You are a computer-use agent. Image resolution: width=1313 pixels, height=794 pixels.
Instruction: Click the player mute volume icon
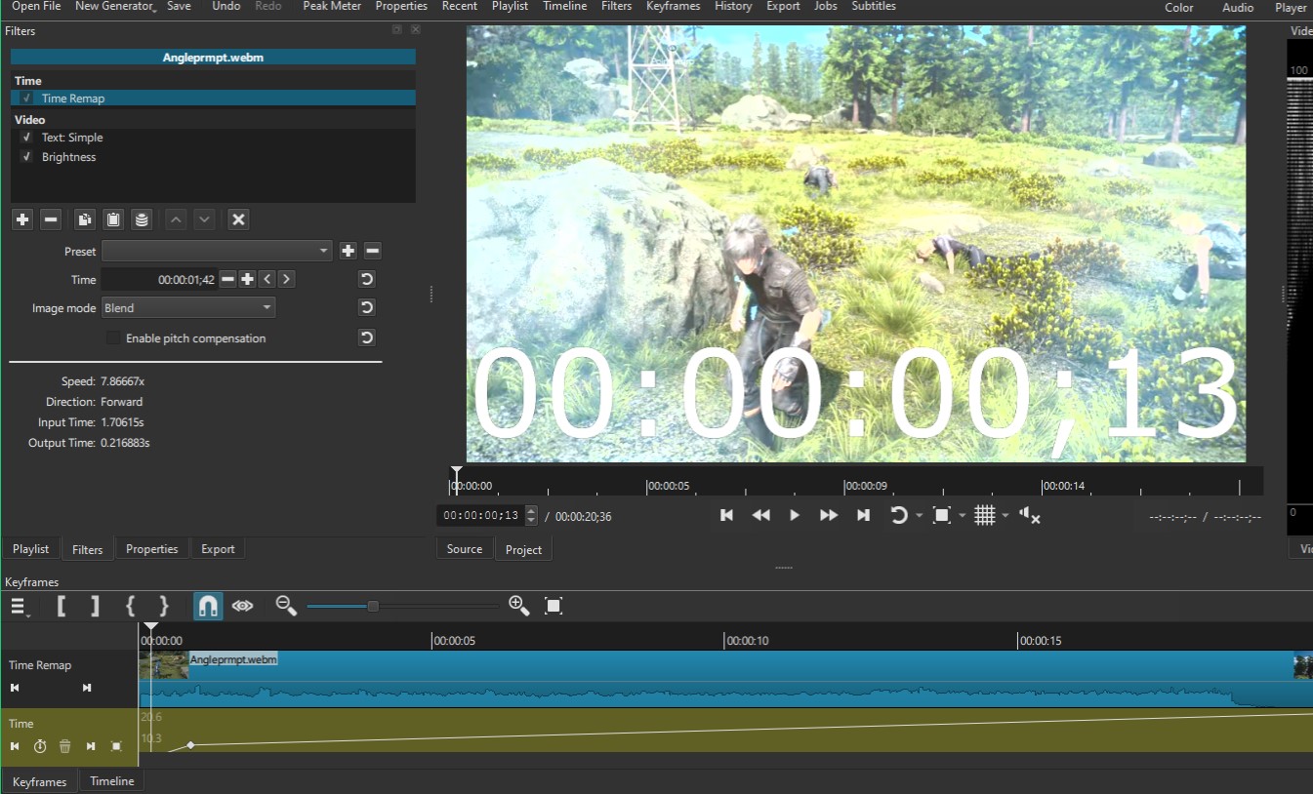click(1029, 515)
